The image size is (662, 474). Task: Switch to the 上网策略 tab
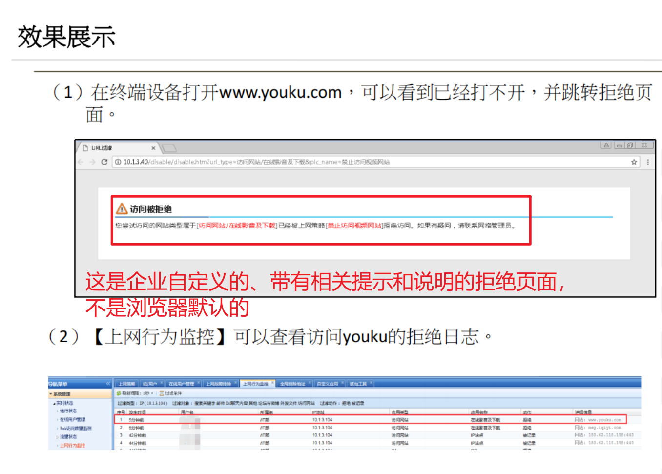[x=126, y=384]
